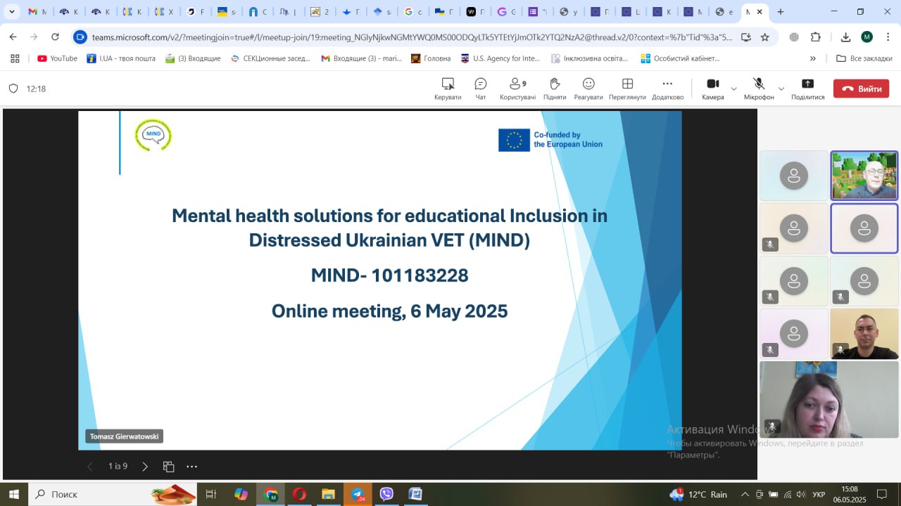Open the Chrome three-dot menu

point(888,37)
